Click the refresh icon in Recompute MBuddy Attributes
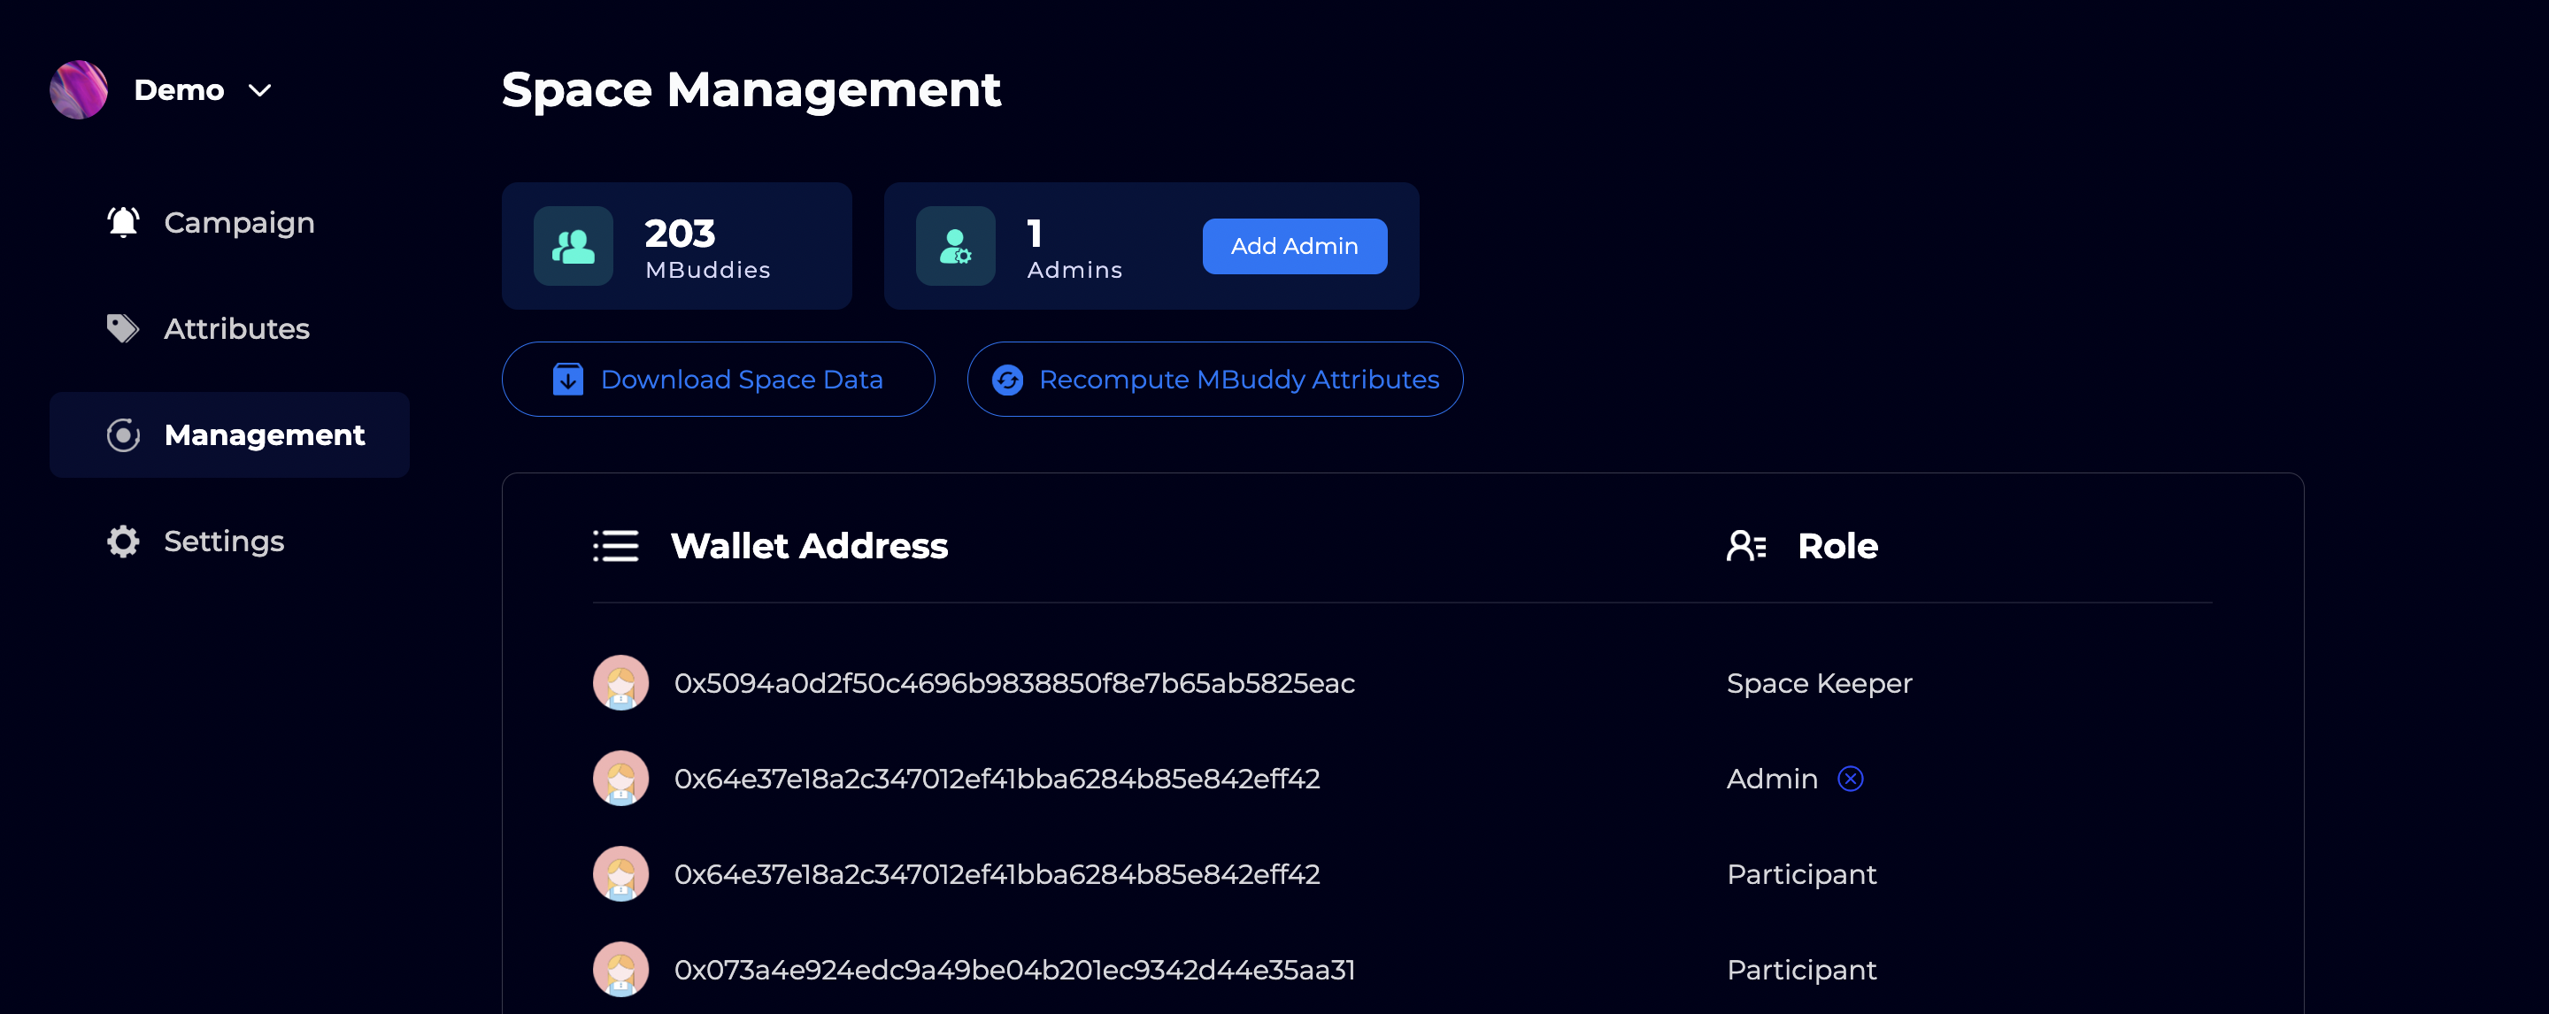 coord(1006,379)
